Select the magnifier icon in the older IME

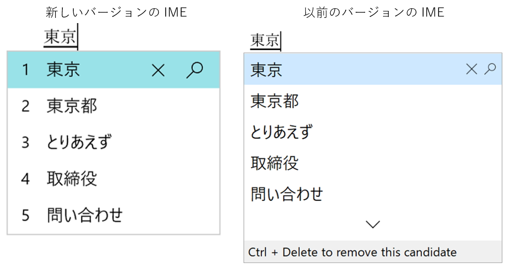(490, 69)
